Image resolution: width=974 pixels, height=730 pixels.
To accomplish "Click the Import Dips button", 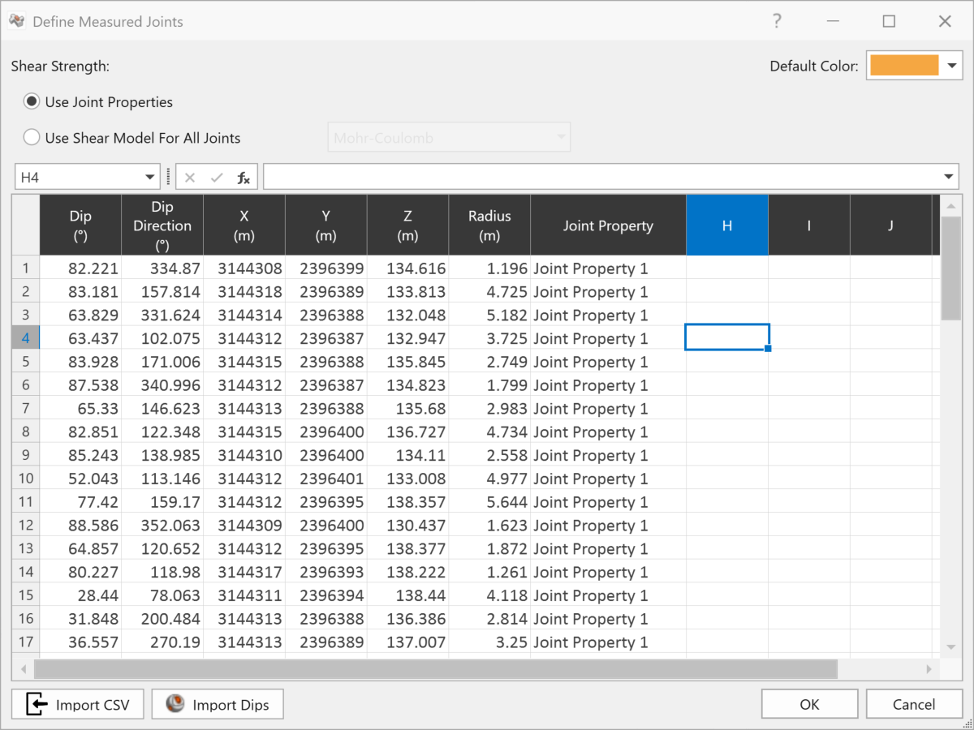I will click(x=218, y=704).
